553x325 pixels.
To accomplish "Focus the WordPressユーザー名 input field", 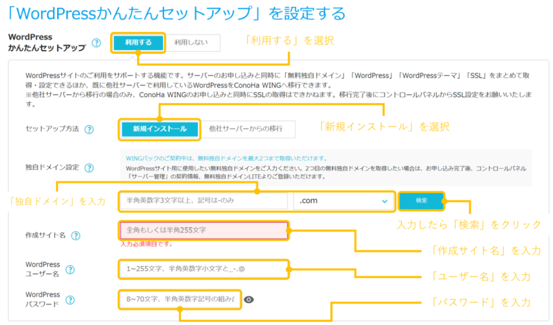I will [x=204, y=269].
